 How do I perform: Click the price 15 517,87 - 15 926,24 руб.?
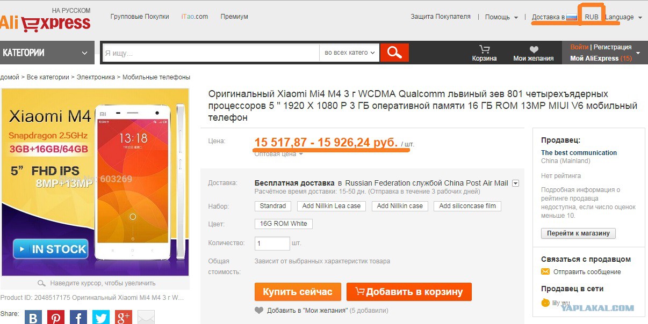326,143
